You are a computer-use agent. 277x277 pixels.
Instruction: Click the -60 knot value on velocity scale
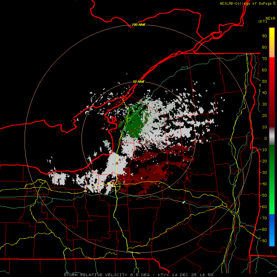coord(263,207)
